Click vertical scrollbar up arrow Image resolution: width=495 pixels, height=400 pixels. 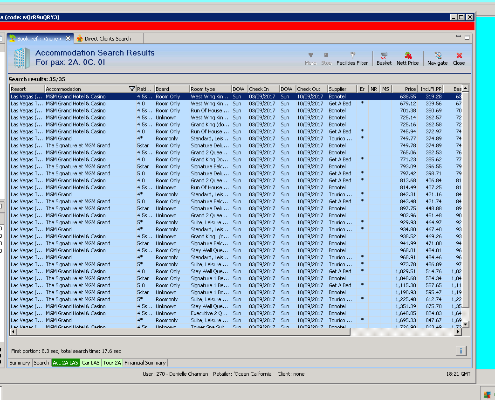465,89
